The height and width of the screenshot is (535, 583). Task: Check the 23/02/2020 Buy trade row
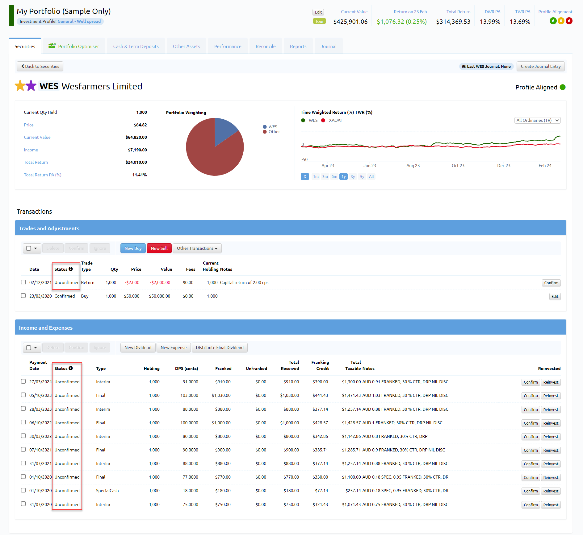(23, 296)
